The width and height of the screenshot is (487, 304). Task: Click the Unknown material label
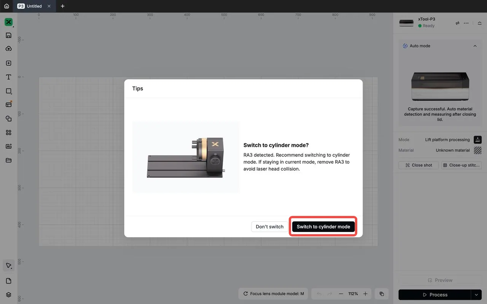coord(453,150)
